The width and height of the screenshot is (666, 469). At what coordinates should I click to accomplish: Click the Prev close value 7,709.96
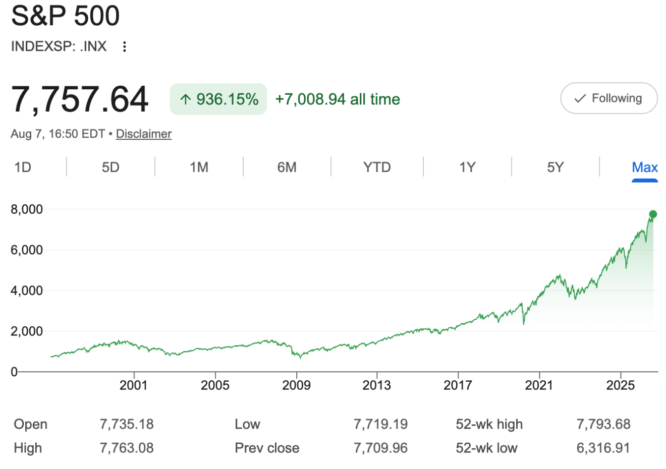point(380,448)
